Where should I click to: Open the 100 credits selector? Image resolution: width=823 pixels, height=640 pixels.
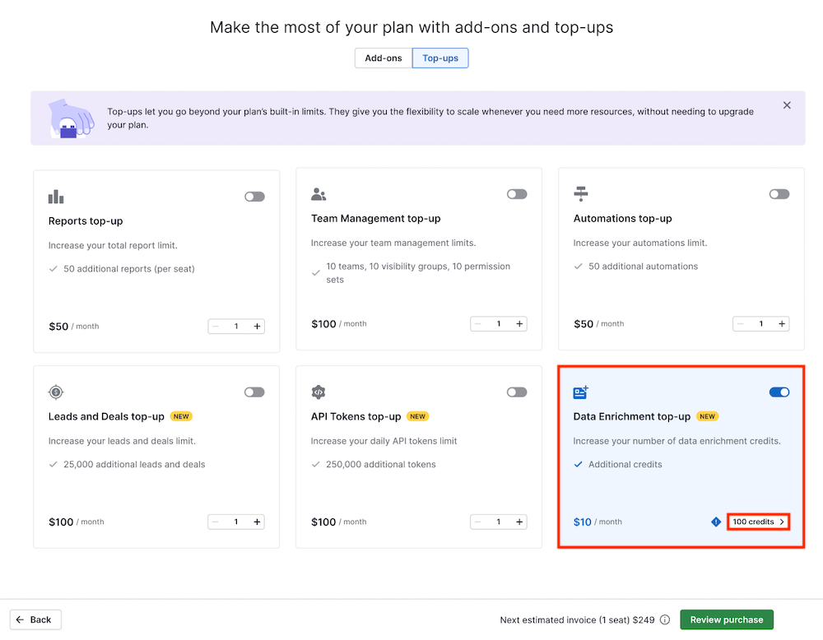pos(758,522)
